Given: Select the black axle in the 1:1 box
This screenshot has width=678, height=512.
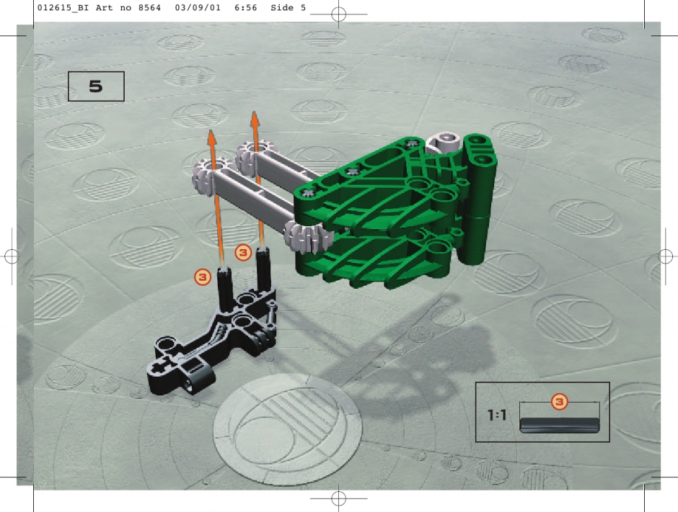Looking at the screenshot, I should pos(560,425).
